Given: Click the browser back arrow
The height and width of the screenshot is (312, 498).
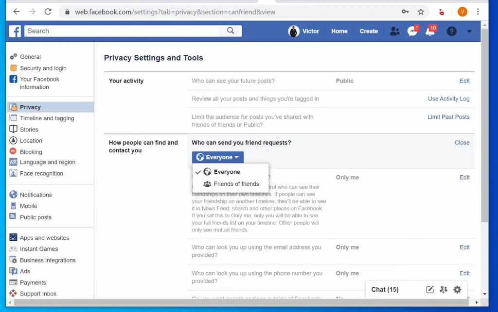Looking at the screenshot, I should [x=17, y=12].
